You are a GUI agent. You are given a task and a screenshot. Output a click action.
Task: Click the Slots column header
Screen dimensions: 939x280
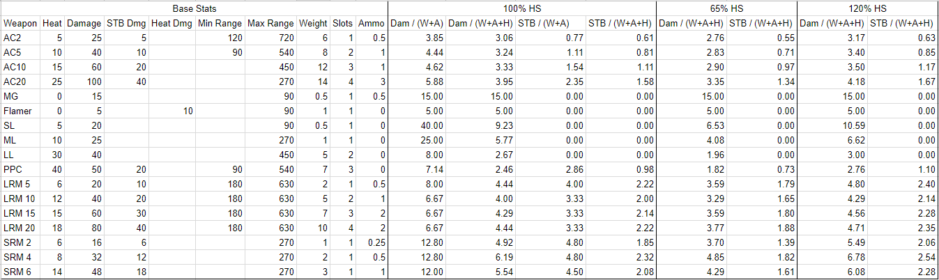342,23
